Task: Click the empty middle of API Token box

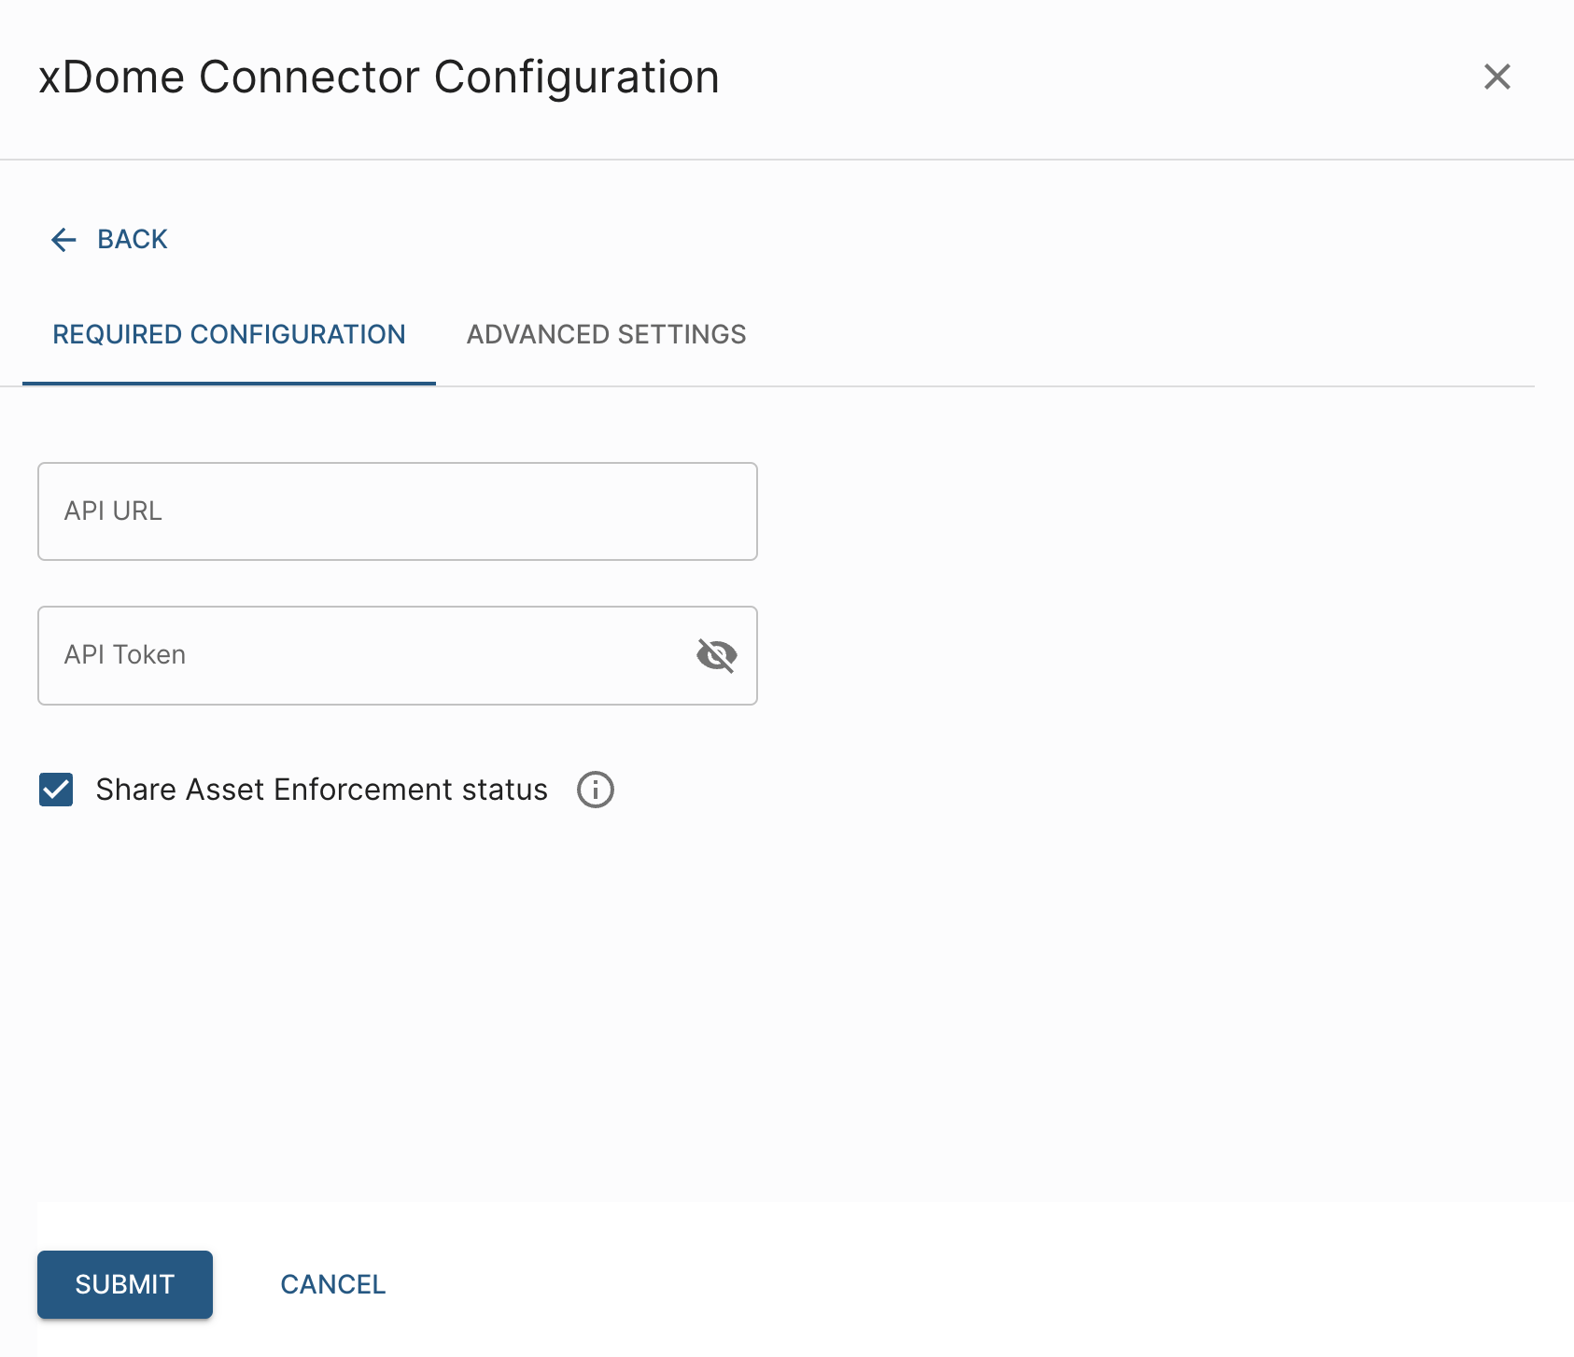Action: click(420, 655)
